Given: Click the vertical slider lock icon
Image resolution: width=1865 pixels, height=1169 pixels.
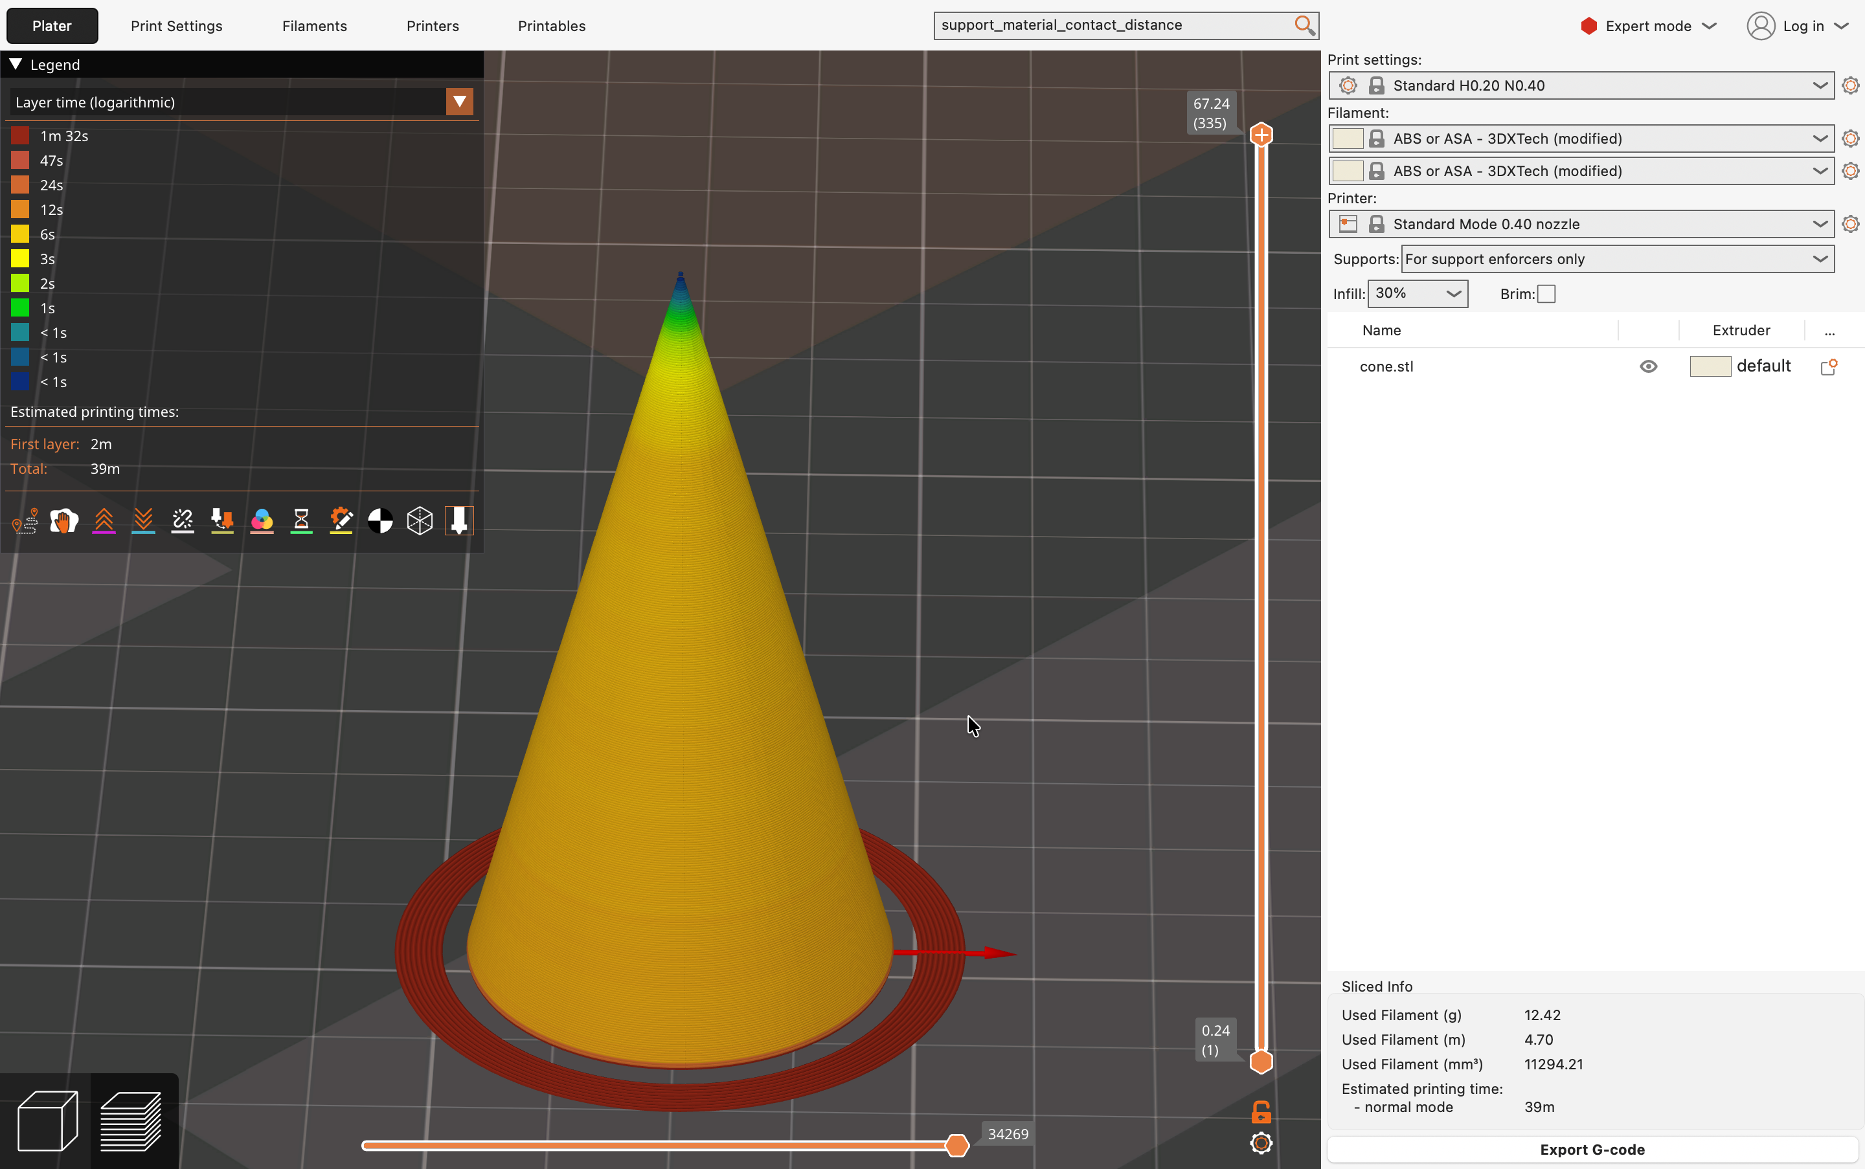Looking at the screenshot, I should tap(1261, 1113).
